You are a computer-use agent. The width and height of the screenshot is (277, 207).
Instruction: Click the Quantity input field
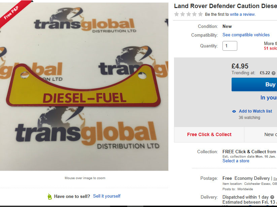[x=230, y=46]
